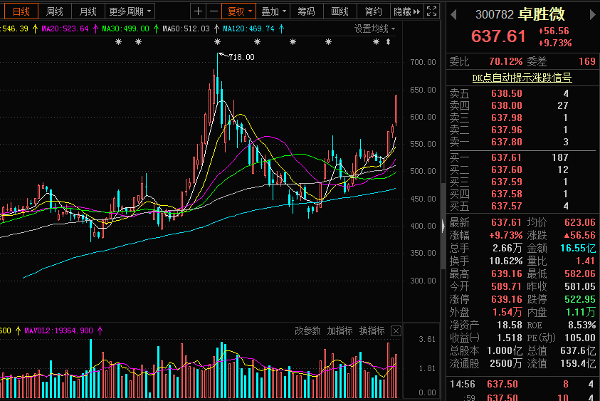
Task: Click the up arrow next to MA20:523.64
Action: point(95,28)
